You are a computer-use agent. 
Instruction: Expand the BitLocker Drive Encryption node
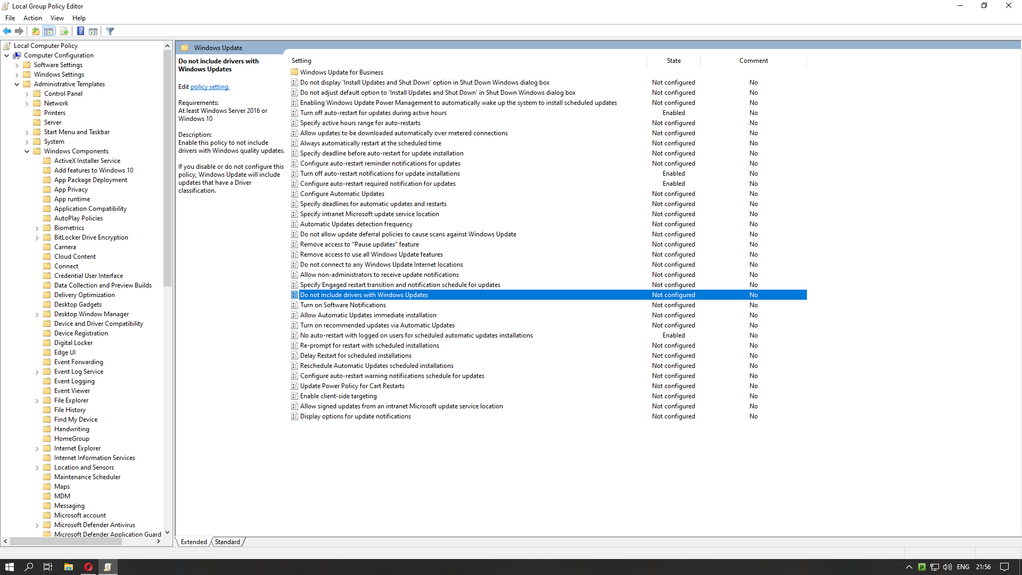point(37,237)
